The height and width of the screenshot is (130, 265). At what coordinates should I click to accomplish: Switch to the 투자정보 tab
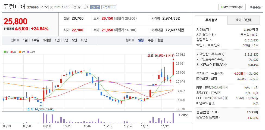click(x=211, y=20)
